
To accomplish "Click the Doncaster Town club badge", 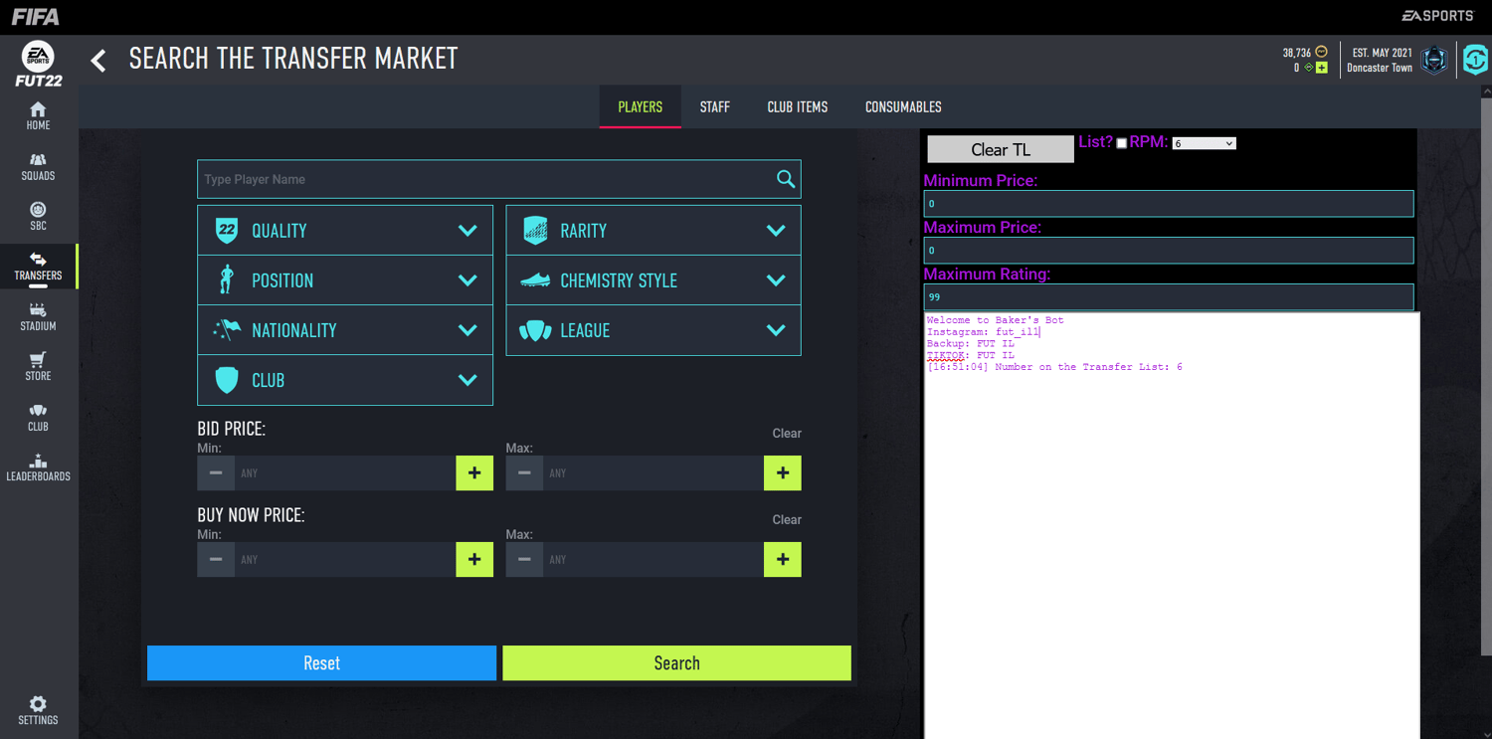I will (x=1433, y=60).
